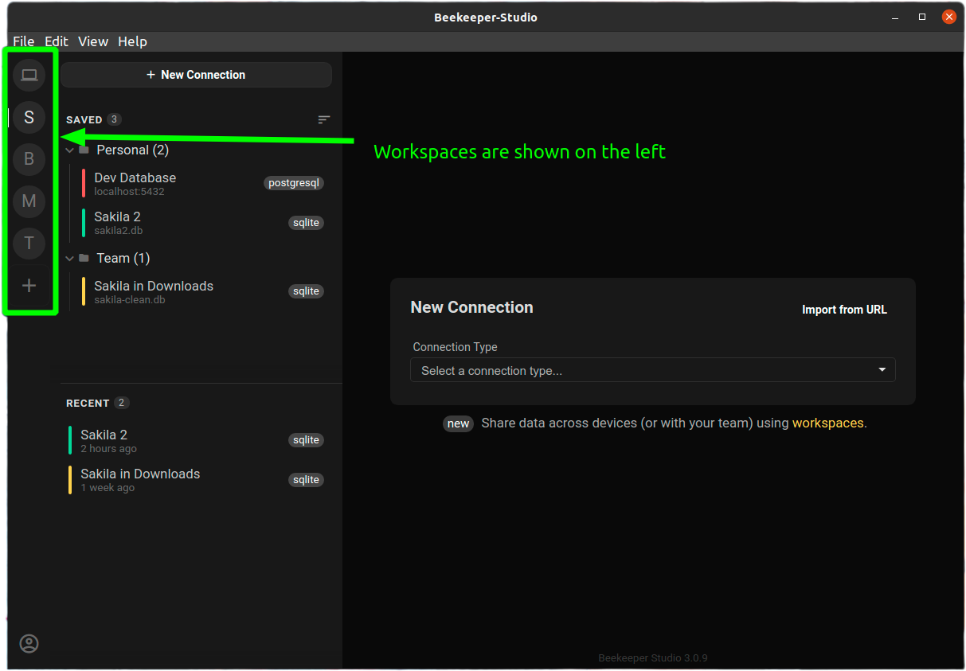966x671 pixels.
Task: Switch to the B workspace
Action: point(29,159)
